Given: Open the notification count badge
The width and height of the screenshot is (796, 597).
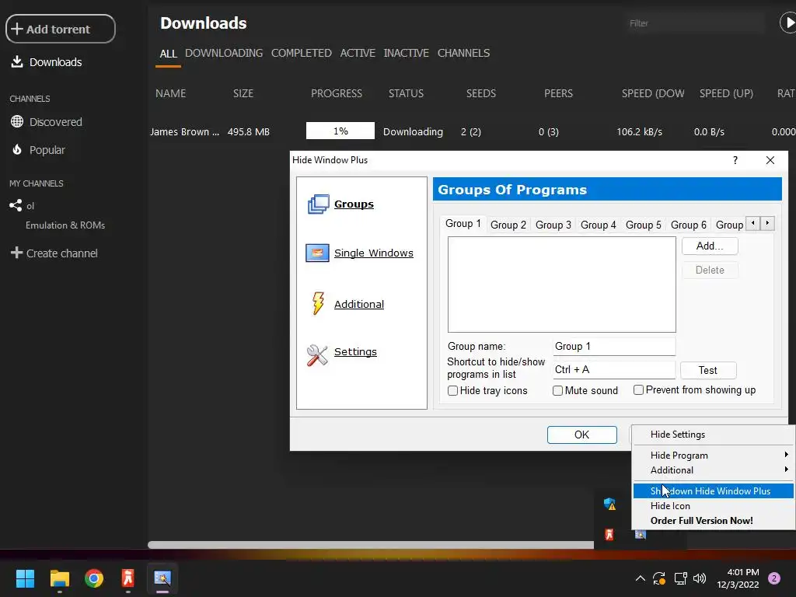Looking at the screenshot, I should (x=774, y=578).
